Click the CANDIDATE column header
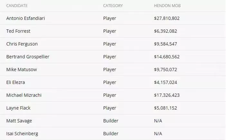The width and height of the screenshot is (226, 140). tap(17, 5)
